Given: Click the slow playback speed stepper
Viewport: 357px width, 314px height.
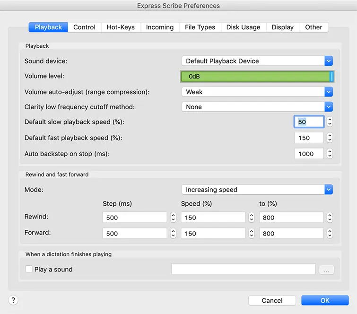Looking at the screenshot, I should click(330, 122).
